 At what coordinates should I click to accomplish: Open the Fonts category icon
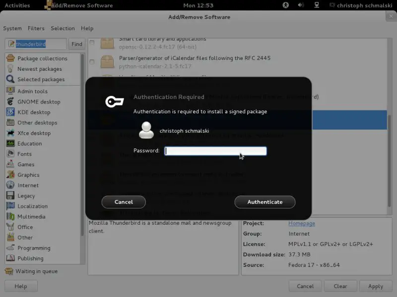click(10, 153)
